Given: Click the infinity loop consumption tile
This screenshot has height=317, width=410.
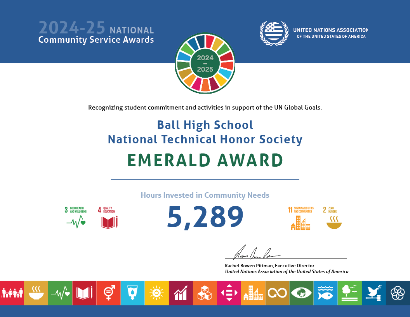Looking at the screenshot, I should coord(278,293).
